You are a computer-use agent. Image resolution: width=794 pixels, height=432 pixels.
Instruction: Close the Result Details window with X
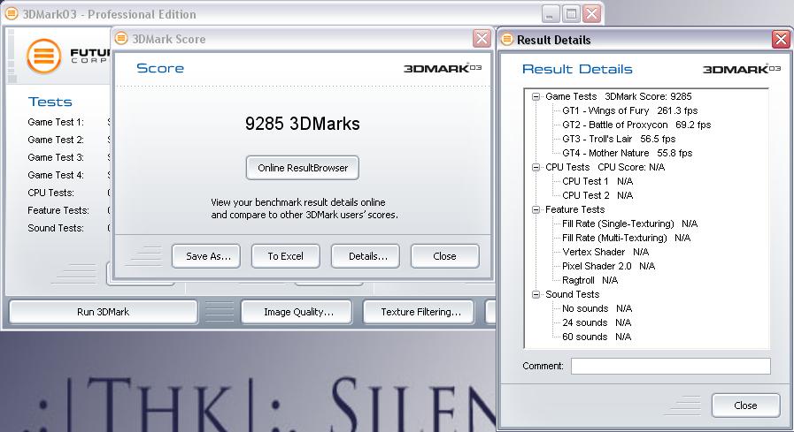coord(781,39)
